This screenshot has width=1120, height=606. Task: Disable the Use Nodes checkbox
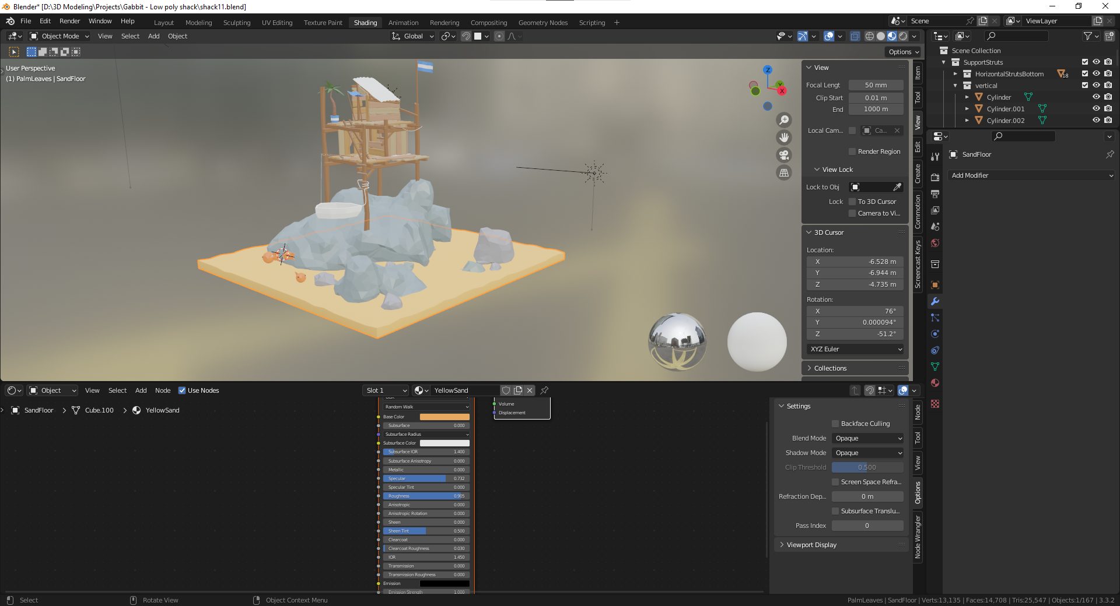click(x=182, y=390)
